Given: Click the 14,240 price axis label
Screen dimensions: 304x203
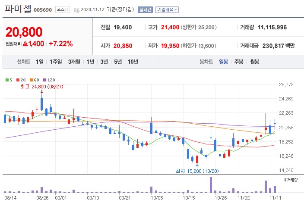Looking at the screenshot, I should click(x=286, y=170).
